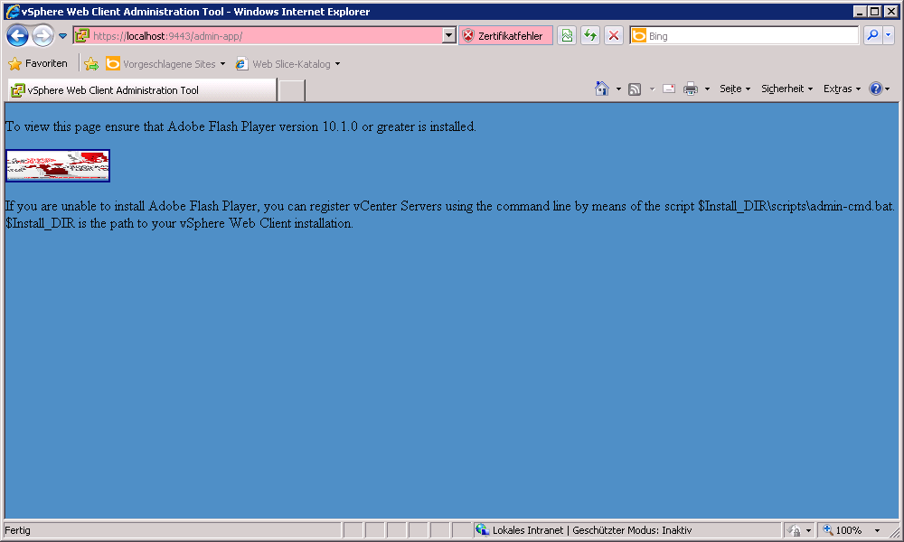Click the Refresh page icon
Image resolution: width=904 pixels, height=542 pixels.
(590, 36)
